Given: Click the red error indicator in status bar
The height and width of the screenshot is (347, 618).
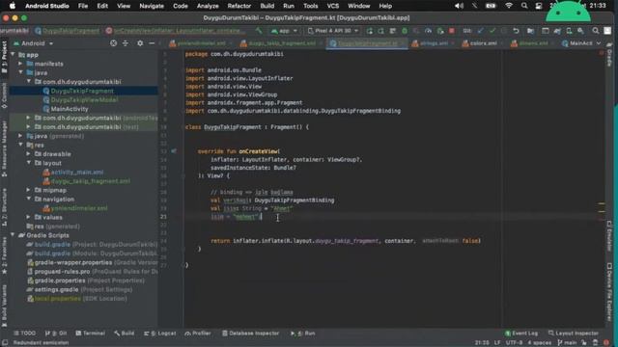Looking at the screenshot, I should coord(606,343).
